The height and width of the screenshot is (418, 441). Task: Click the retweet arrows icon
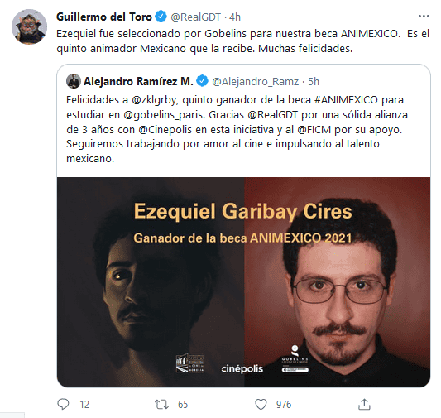(161, 405)
